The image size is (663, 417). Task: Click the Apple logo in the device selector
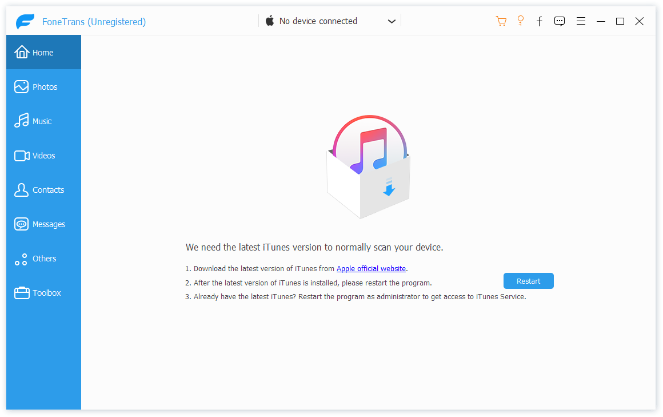coord(269,21)
